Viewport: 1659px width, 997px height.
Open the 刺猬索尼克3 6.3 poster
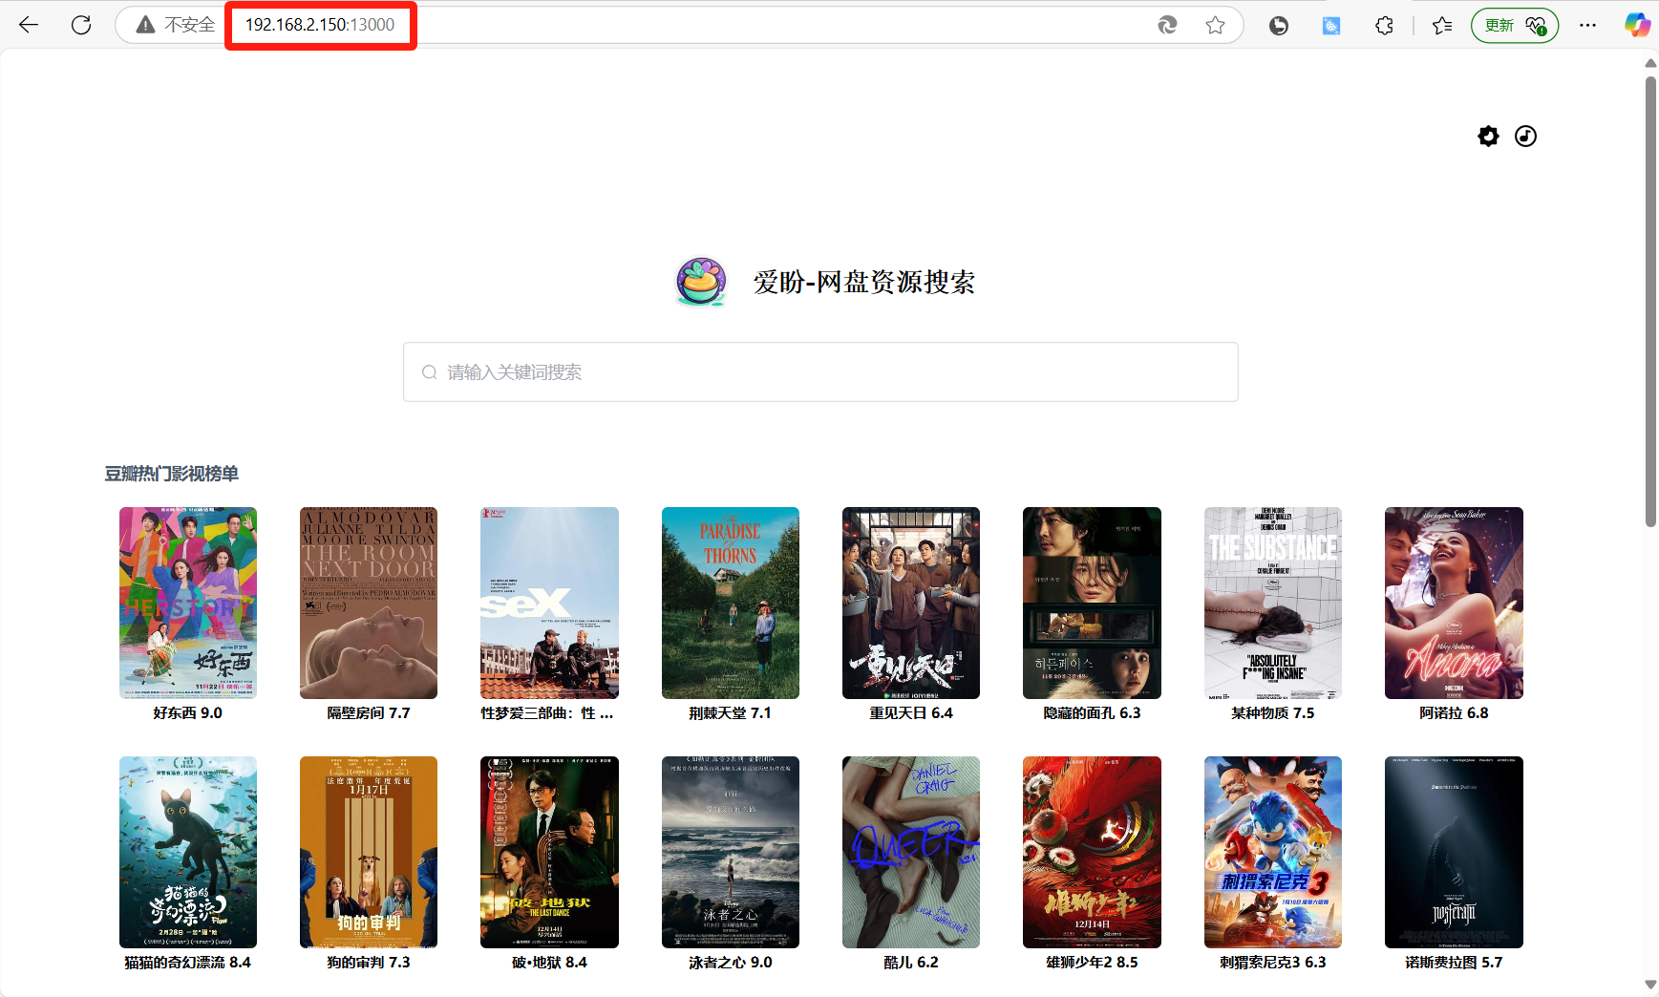tap(1272, 852)
